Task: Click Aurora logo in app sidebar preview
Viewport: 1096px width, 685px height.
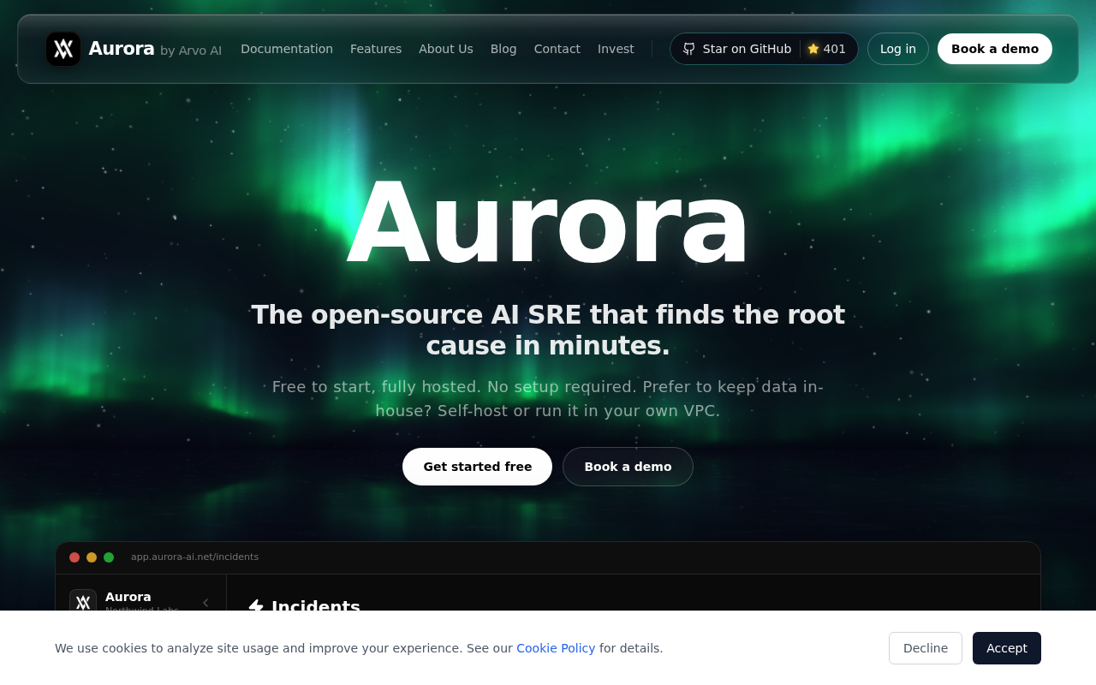Action: click(x=83, y=600)
